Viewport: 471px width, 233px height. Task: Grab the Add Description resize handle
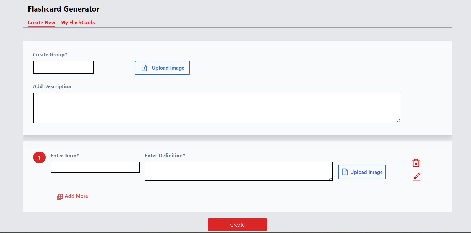click(x=399, y=121)
